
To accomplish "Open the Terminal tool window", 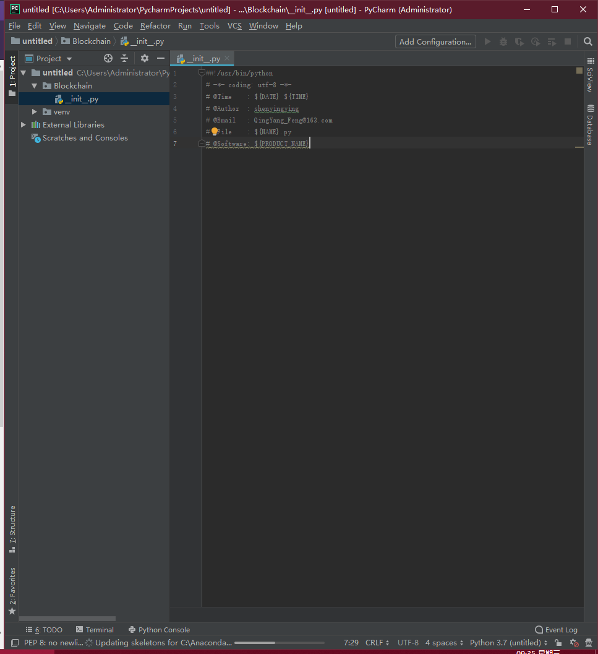I will (x=95, y=630).
